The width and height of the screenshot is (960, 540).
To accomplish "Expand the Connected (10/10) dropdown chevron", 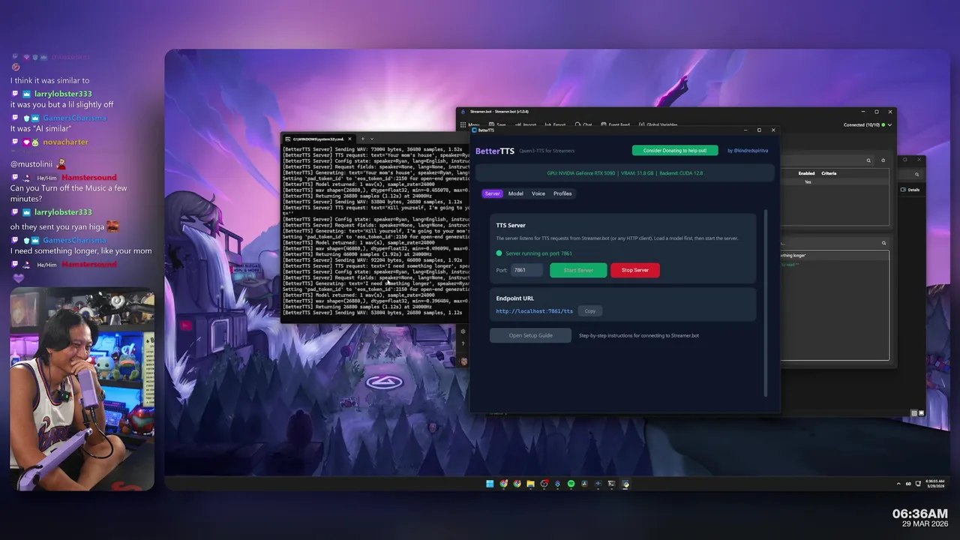I will [x=890, y=124].
